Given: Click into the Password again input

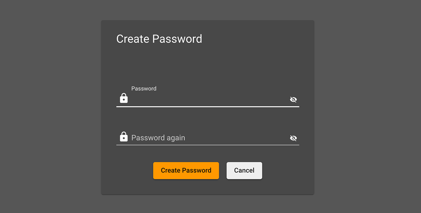Looking at the screenshot, I should tap(225, 138).
